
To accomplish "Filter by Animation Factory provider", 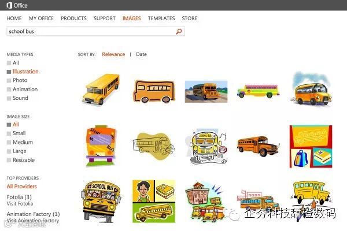I will 33,214.
